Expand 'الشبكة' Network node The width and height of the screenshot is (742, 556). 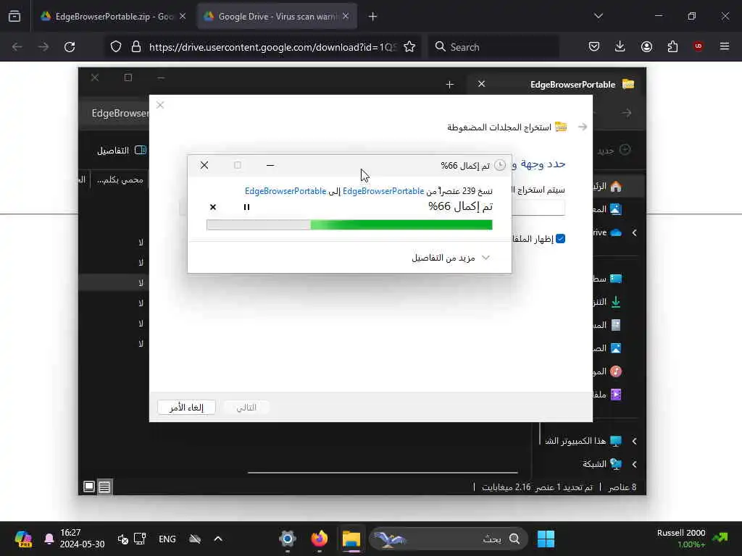[x=635, y=464]
